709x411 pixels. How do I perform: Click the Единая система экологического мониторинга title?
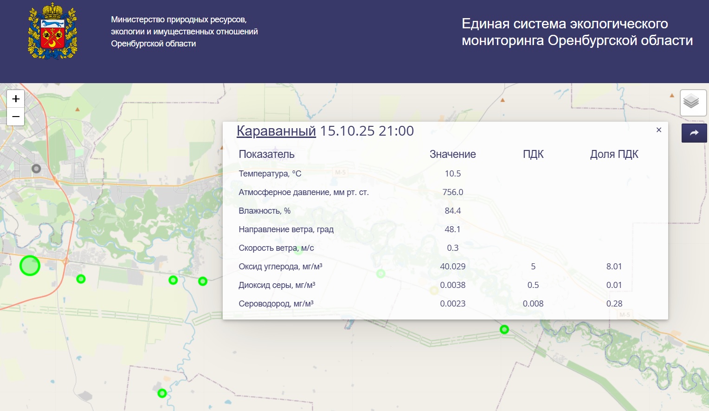577,31
